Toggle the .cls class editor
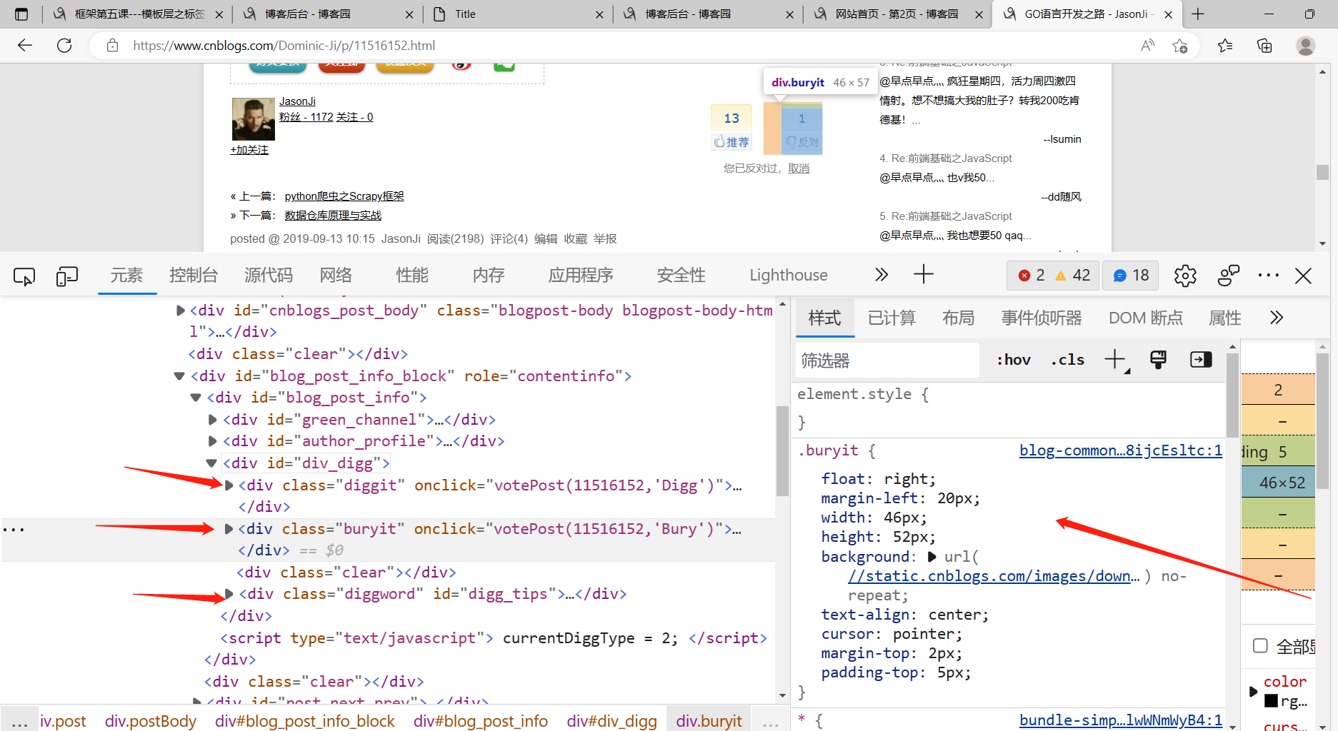Viewport: 1338px width, 731px height. (1067, 360)
